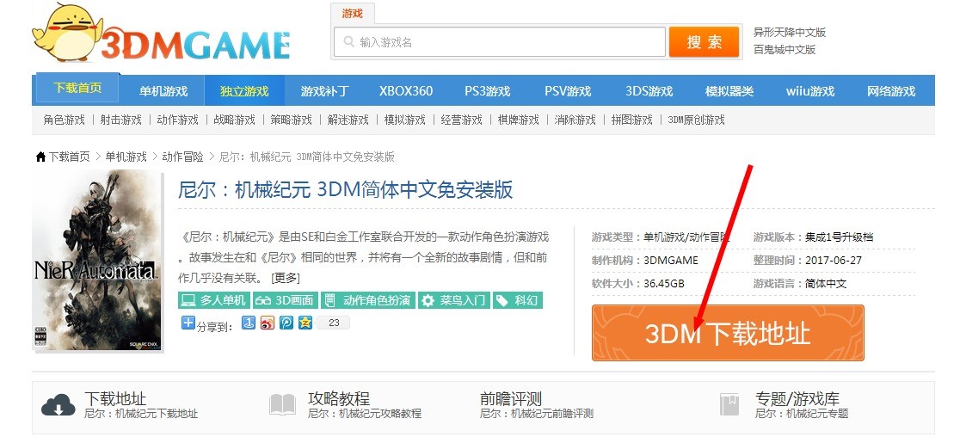The width and height of the screenshot is (960, 437).
Task: Click the 3DM原创游戏 category link
Action: tap(696, 120)
